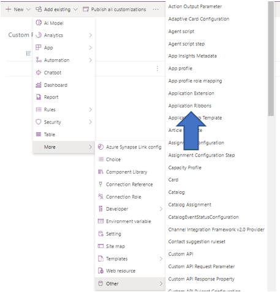Select the Custom API option
Image resolution: width=280 pixels, height=292 pixels.
(181, 254)
